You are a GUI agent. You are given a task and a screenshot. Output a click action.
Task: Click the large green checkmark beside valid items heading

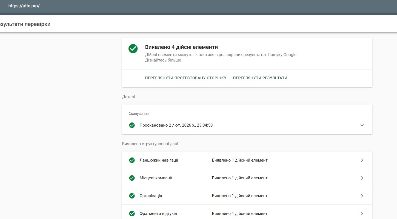coord(133,49)
